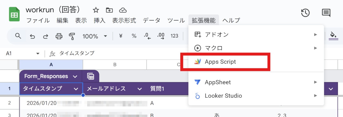Open the move to folder icon
The width and height of the screenshot is (343, 117).
click(109, 10)
